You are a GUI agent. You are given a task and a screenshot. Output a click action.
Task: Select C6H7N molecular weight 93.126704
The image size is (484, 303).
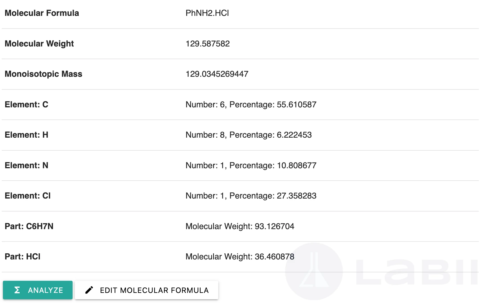(274, 226)
